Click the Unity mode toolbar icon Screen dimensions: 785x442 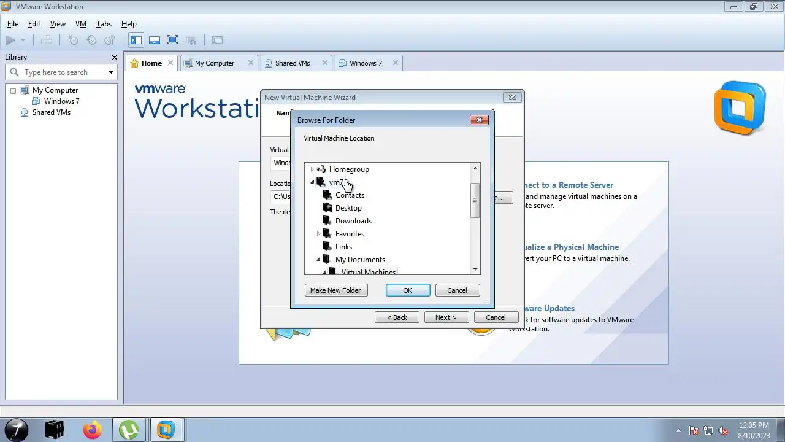click(191, 41)
